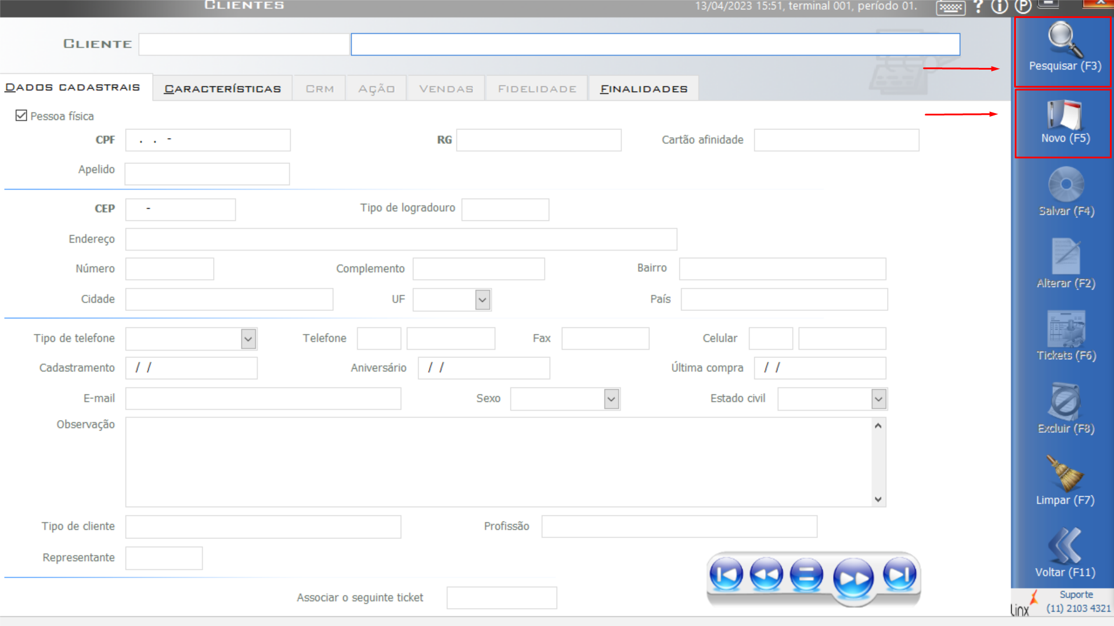This screenshot has width=1114, height=626.
Task: Click the Bairro field
Action: coord(783,269)
